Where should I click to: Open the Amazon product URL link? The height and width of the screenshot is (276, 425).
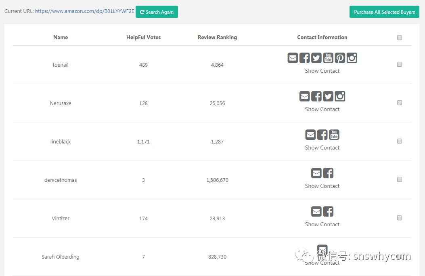[x=84, y=11]
